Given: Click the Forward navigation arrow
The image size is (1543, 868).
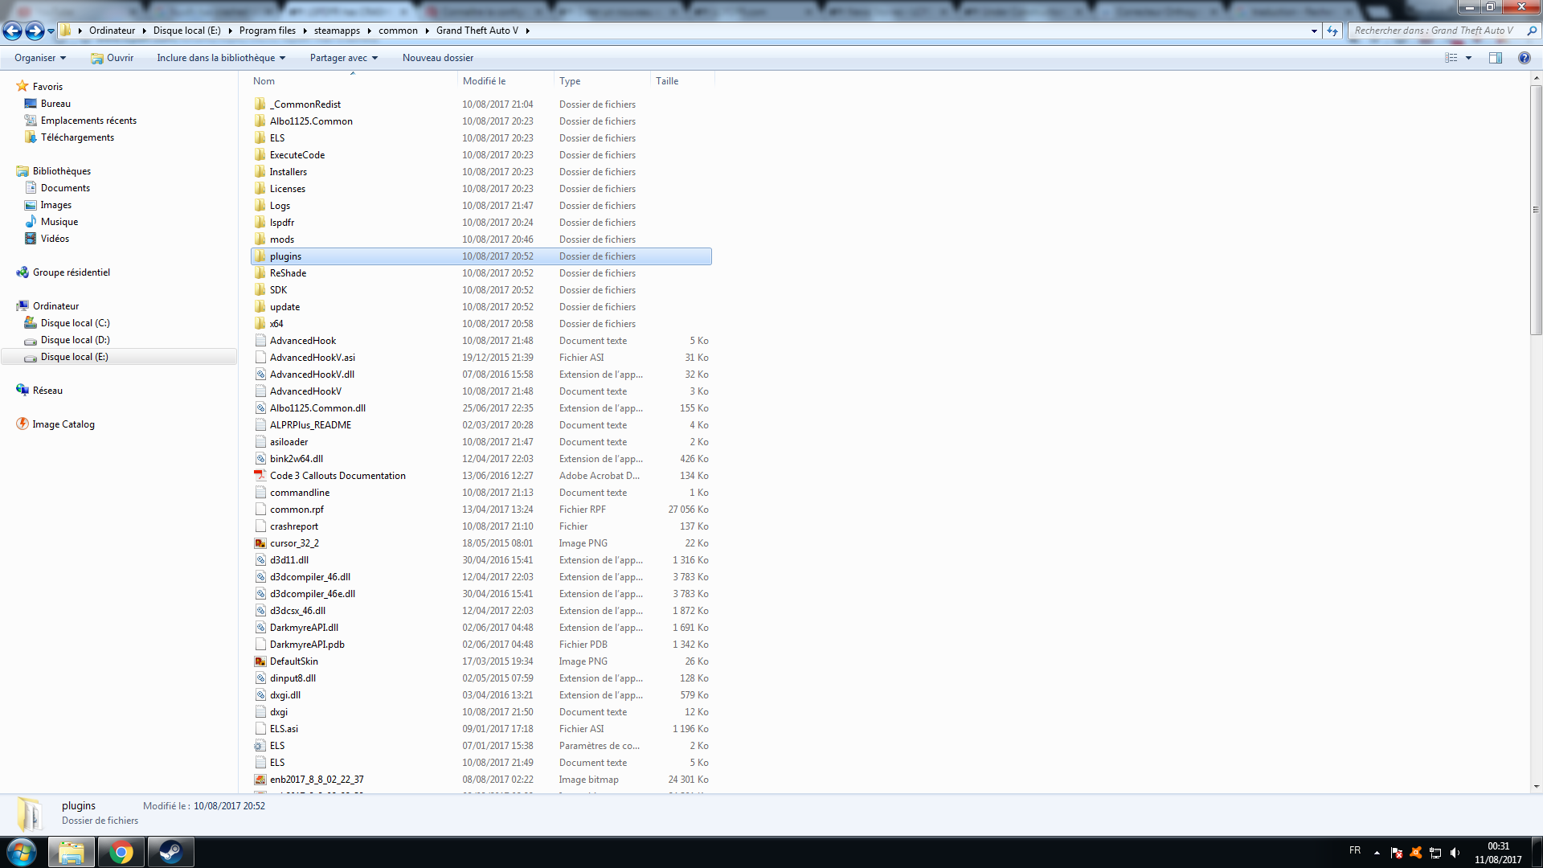Looking at the screenshot, I should [x=34, y=31].
